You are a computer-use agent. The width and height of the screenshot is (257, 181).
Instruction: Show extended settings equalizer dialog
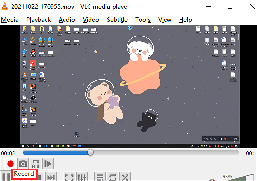[82, 177]
